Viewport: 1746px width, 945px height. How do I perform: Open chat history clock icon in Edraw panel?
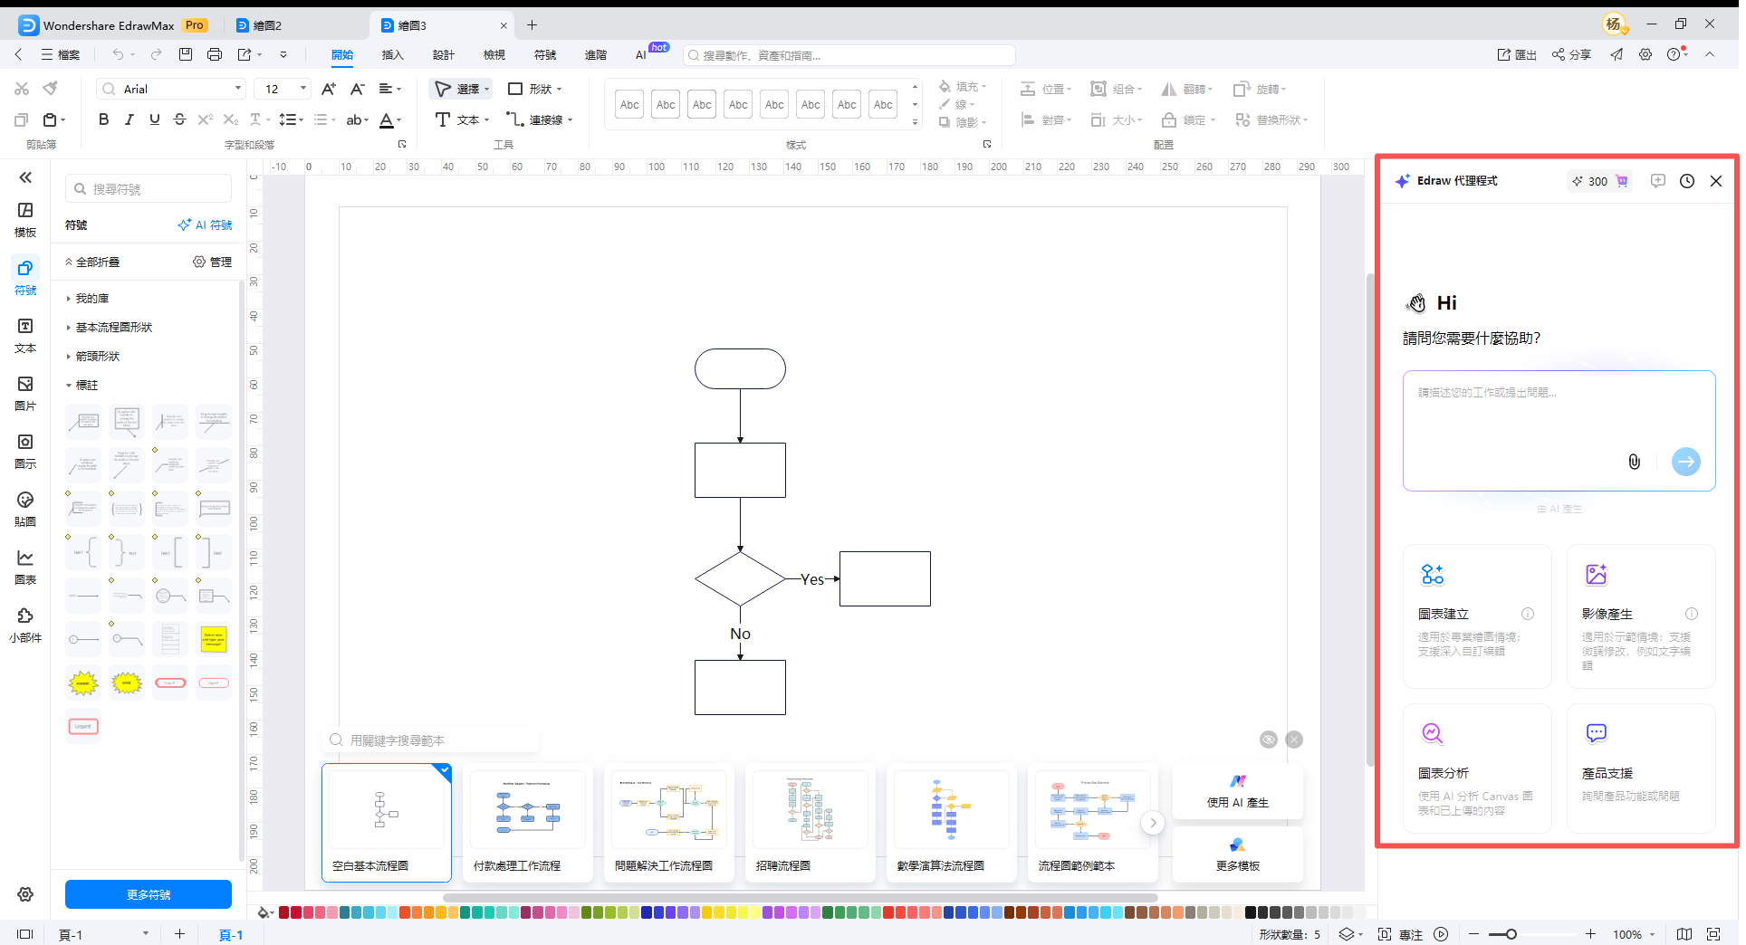pos(1687,181)
